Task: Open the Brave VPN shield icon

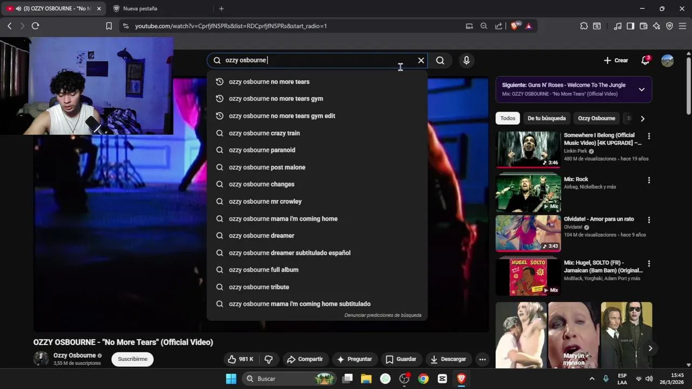Action: point(669,26)
